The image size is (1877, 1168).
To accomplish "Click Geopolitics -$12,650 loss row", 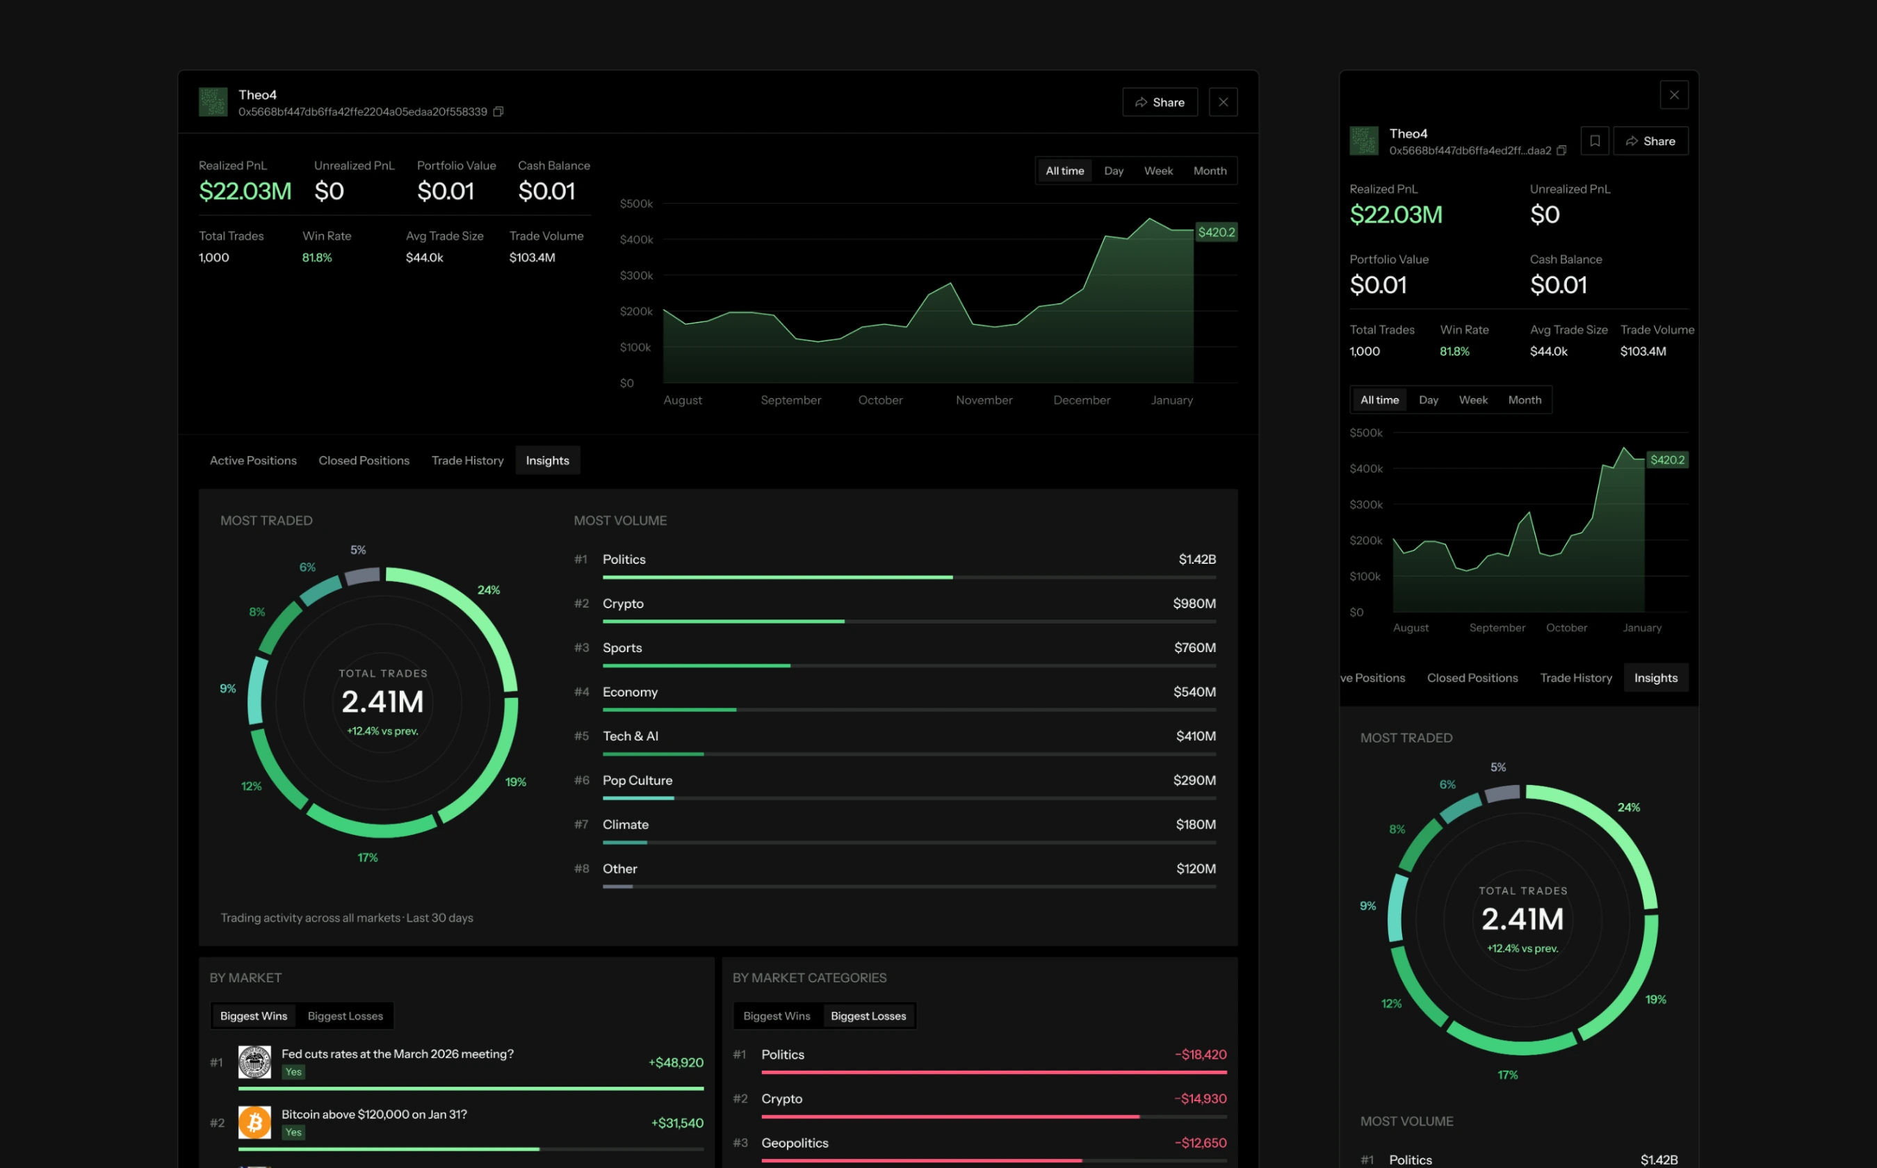I will click(x=980, y=1149).
